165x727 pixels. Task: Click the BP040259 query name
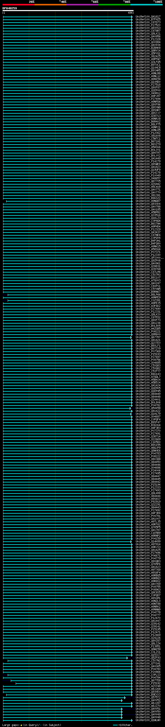pyautogui.click(x=10, y=8)
